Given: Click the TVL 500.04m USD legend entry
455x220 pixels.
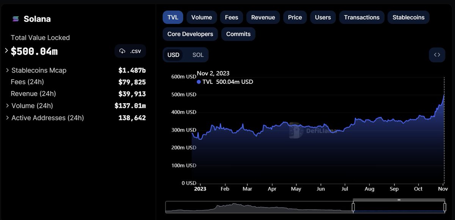Looking at the screenshot, I should tap(225, 82).
